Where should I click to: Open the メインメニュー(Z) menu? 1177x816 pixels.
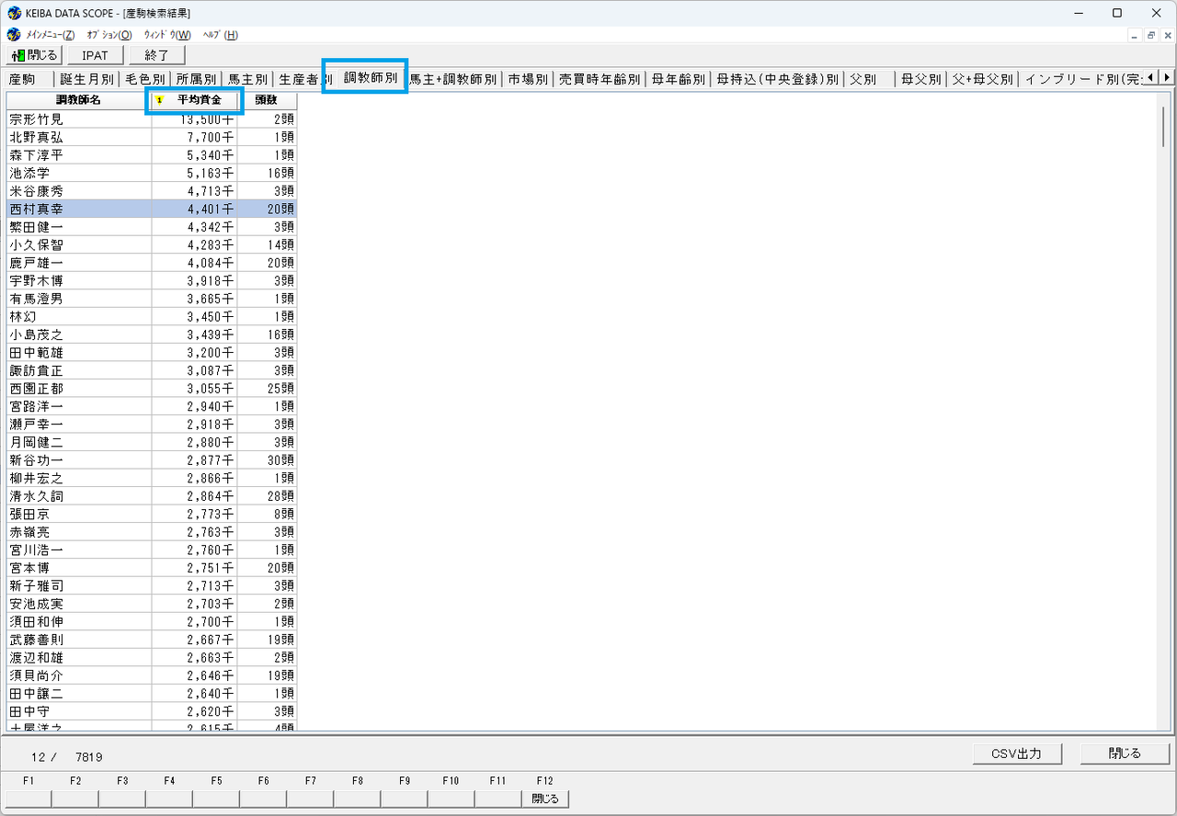[x=50, y=35]
